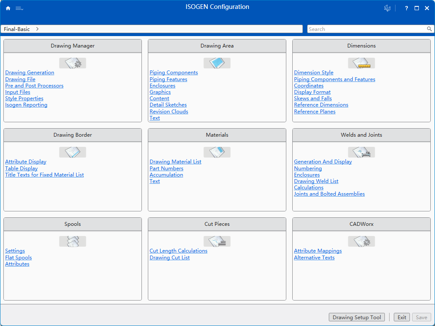This screenshot has height=326, width=435.
Task: Click the Home icon in title bar
Action: click(x=8, y=8)
